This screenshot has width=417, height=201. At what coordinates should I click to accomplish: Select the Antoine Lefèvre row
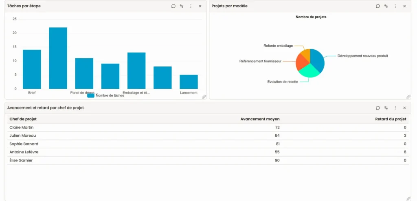(208, 152)
